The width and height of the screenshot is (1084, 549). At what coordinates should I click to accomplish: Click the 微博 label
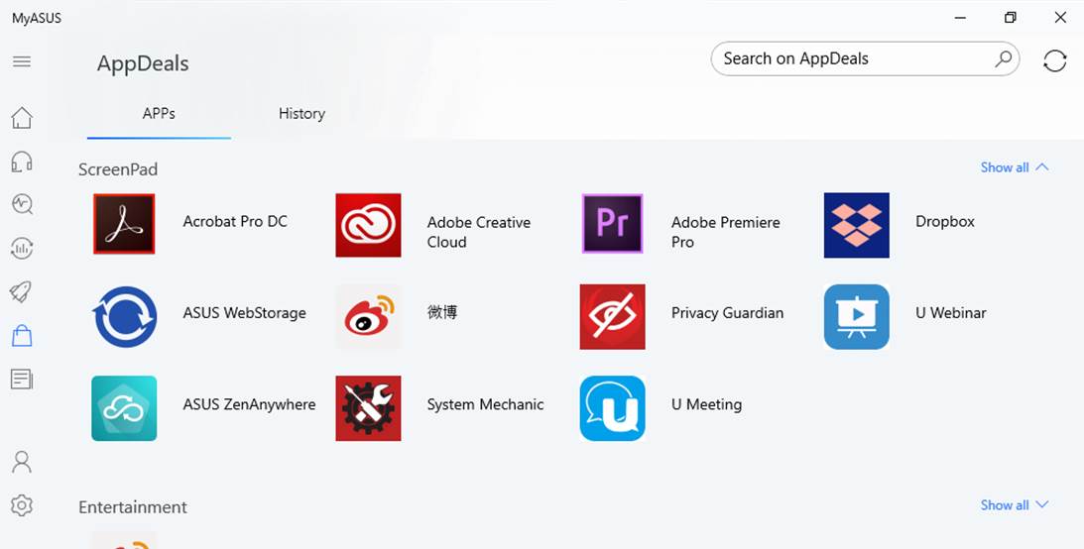click(x=442, y=312)
